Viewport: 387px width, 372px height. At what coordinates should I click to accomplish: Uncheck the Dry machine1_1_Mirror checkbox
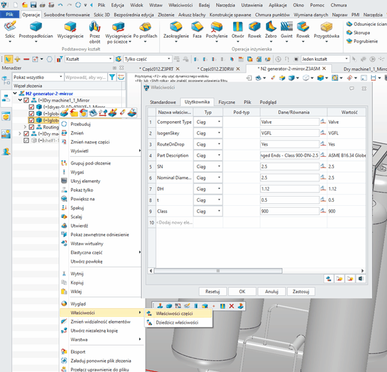coord(26,101)
